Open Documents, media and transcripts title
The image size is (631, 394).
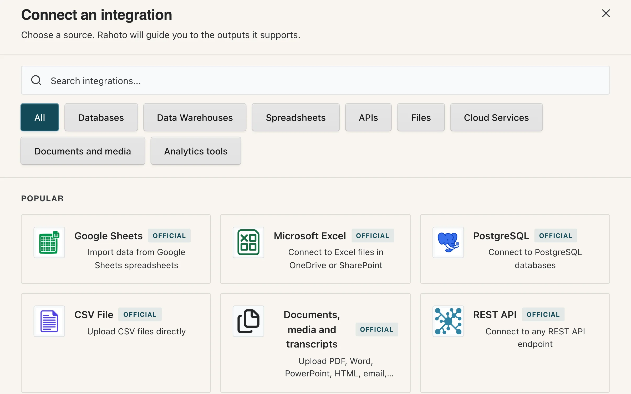point(312,329)
